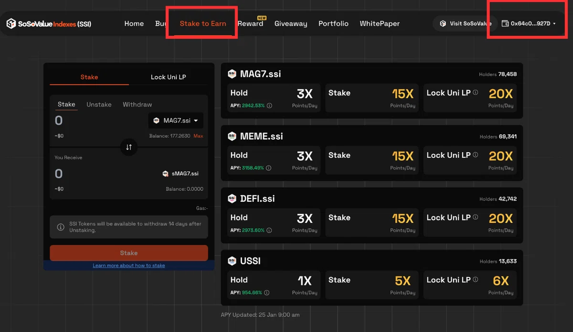The width and height of the screenshot is (573, 332).
Task: Click the APY Updated: 25 Jan timestamp
Action: click(260, 314)
